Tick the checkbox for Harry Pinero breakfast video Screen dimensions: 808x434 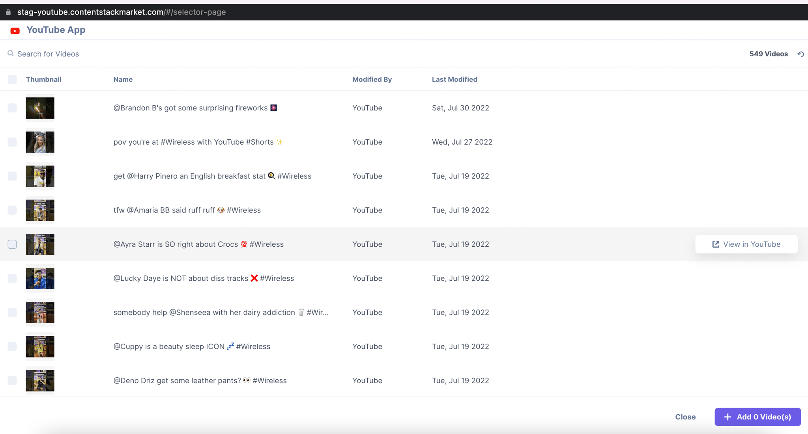(12, 176)
